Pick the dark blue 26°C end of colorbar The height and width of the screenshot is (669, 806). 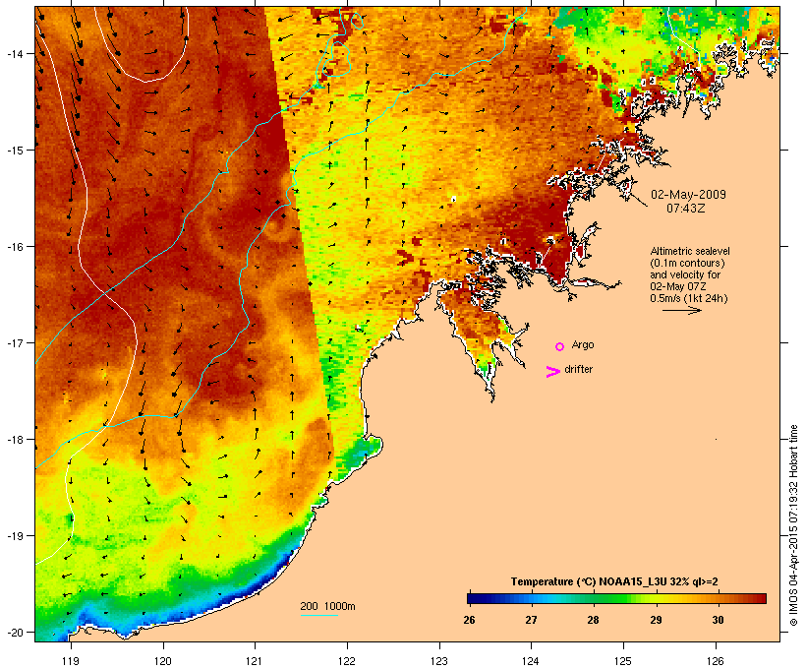[476, 598]
